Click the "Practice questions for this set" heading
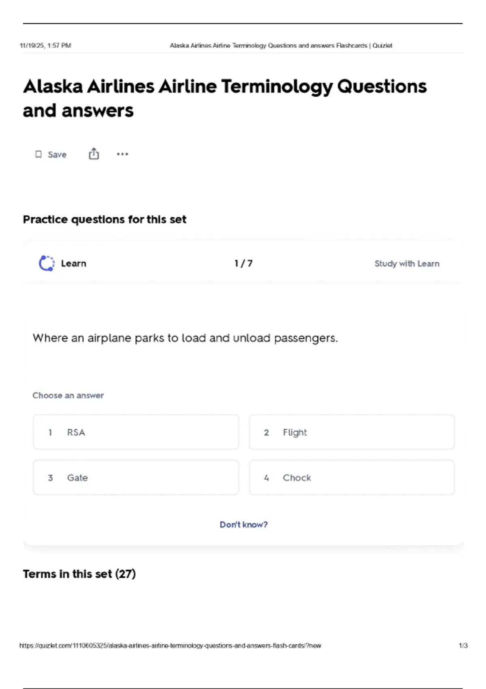This screenshot has width=486, height=689. click(x=104, y=219)
